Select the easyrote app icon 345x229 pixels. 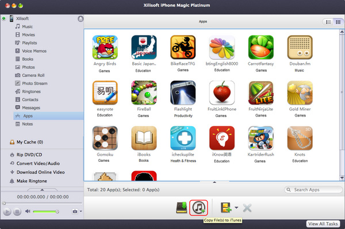(x=105, y=92)
